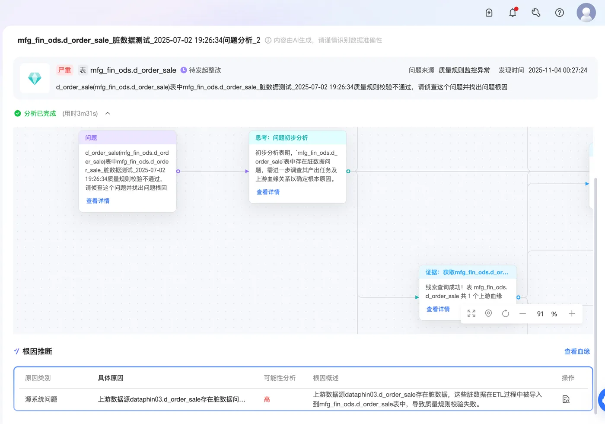Click the clock icon beside 待发起整改
Screen dimensions: 605x424
point(184,70)
